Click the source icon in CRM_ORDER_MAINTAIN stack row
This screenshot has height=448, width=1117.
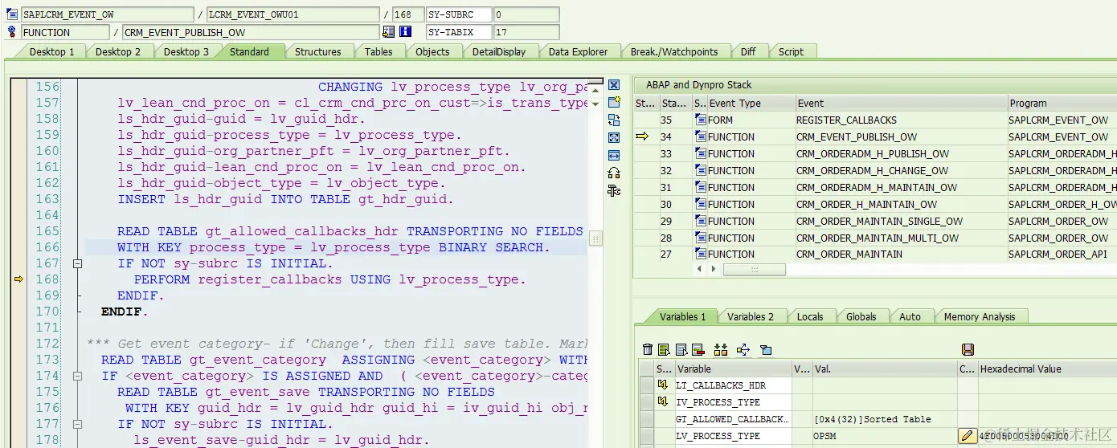[701, 254]
